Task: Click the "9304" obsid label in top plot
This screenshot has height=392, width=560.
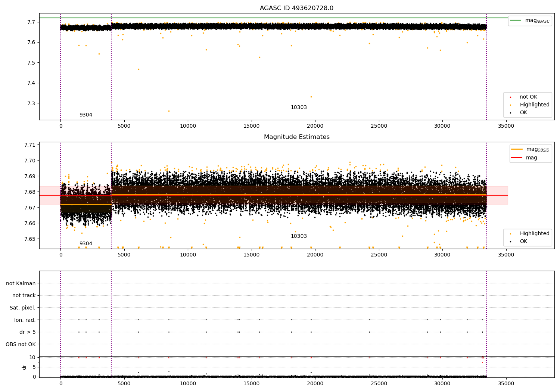Action: (86, 115)
